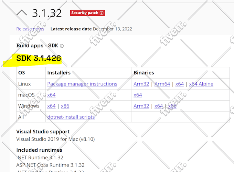The height and width of the screenshot is (172, 234).
Task: Download Linux x64 binaries
Action: point(180,84)
